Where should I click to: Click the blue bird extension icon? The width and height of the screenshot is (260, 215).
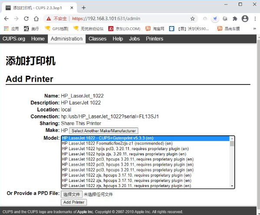(215, 19)
